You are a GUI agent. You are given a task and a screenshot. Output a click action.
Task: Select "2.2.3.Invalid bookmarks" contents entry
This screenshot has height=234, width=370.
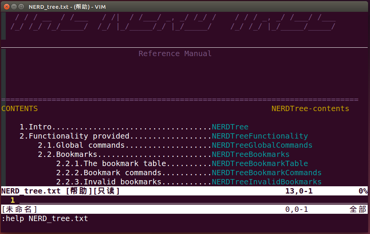109,182
